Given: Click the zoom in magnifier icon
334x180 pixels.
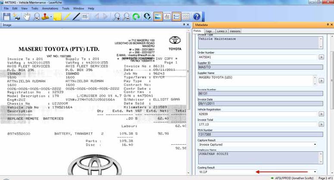Looking at the screenshot, I should point(116,17).
